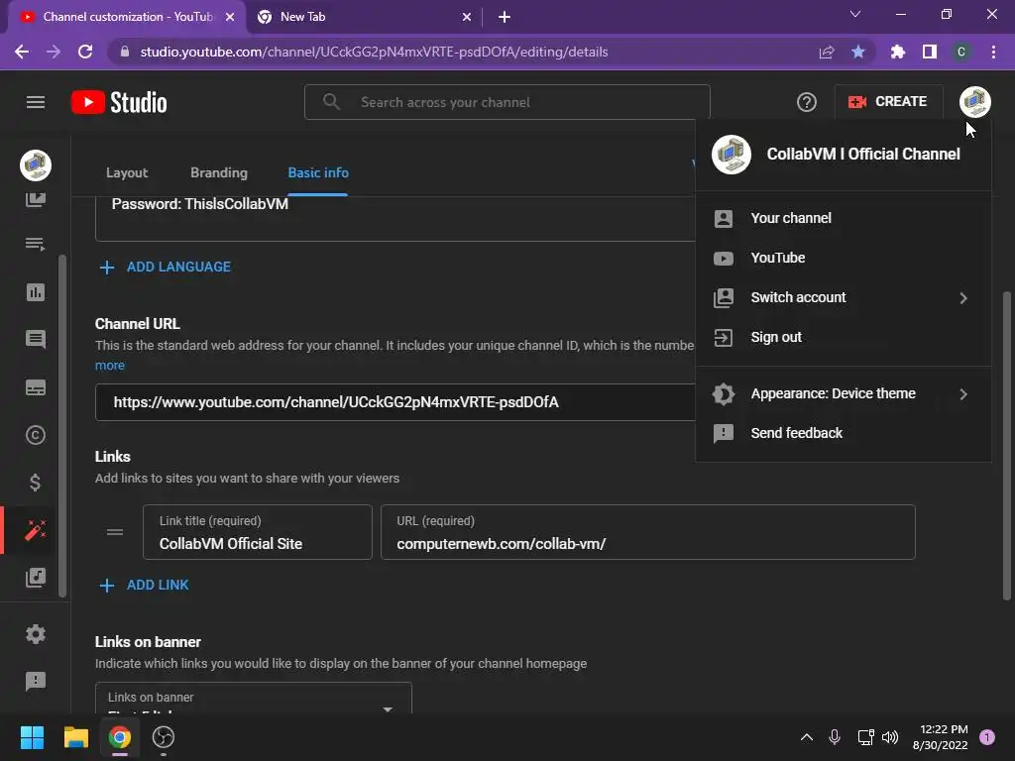Screen dimensions: 1015x761
Task: Click the drag handle beside link row
Action: 115,532
